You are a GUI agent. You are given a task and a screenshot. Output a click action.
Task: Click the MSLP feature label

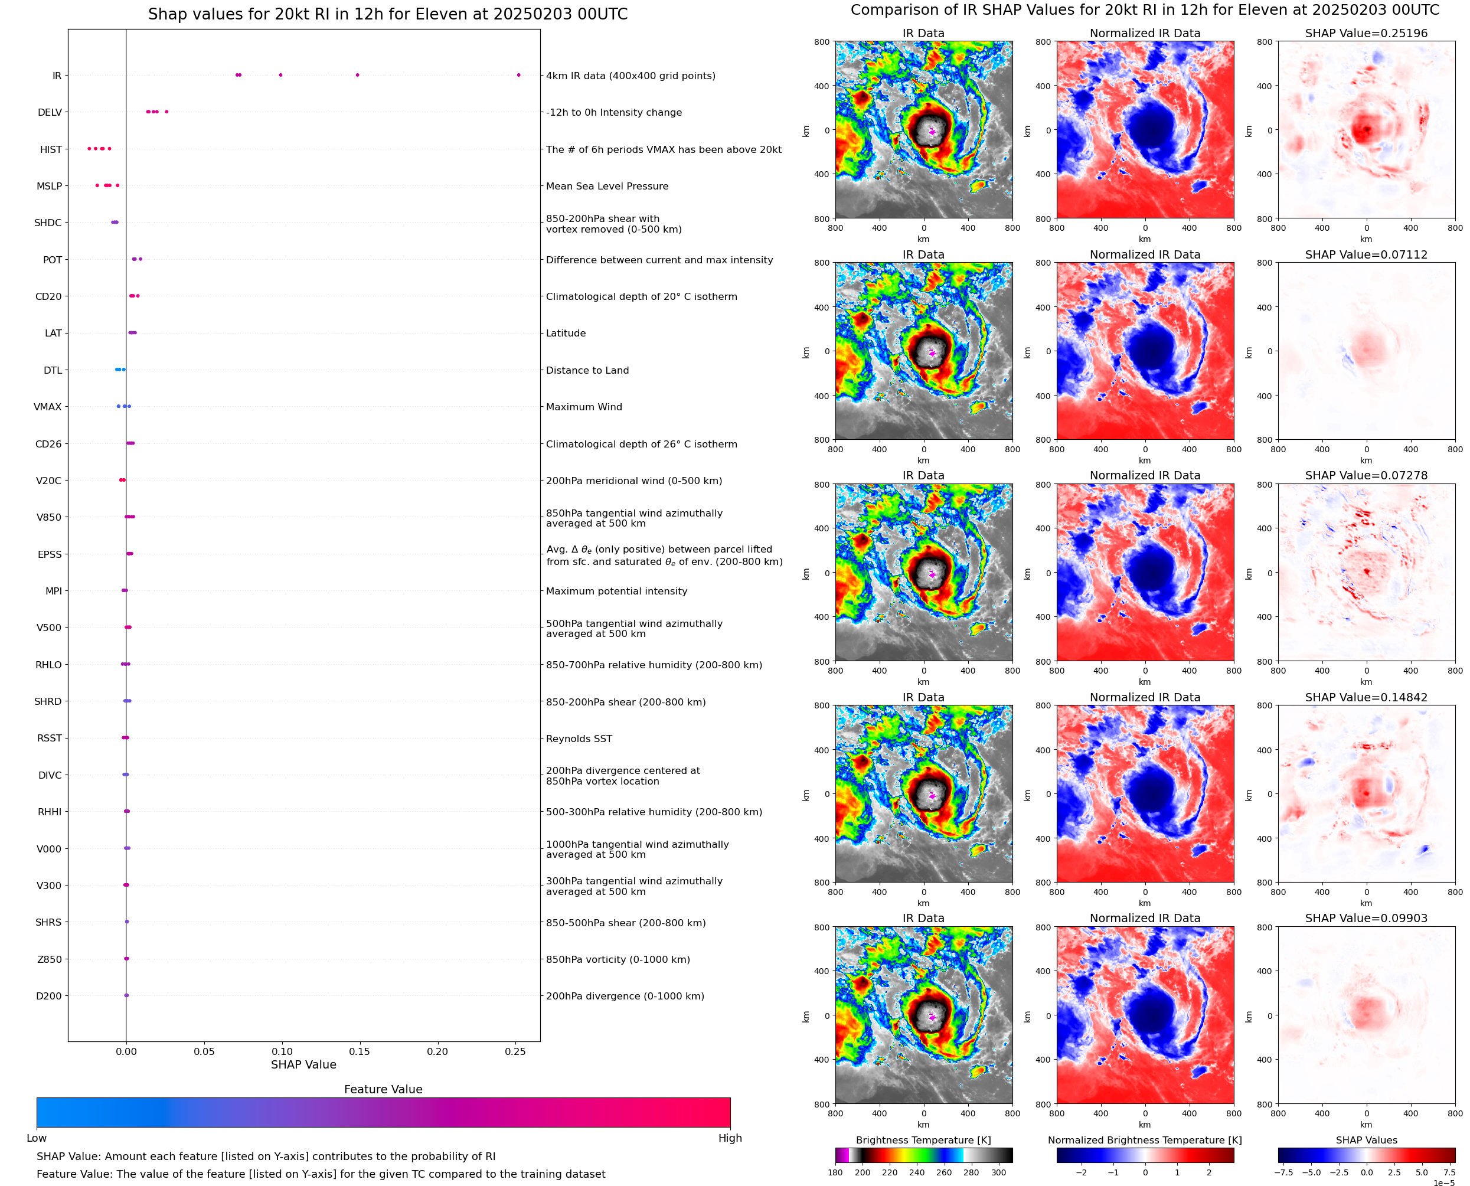pos(49,187)
